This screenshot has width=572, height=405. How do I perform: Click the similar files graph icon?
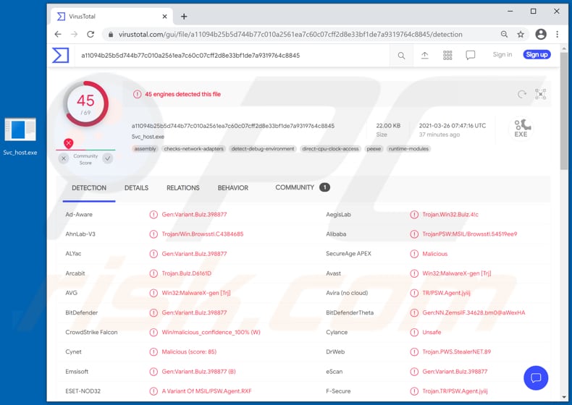pyautogui.click(x=540, y=94)
